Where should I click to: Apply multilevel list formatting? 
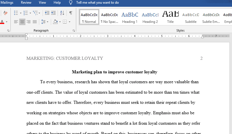35,13
